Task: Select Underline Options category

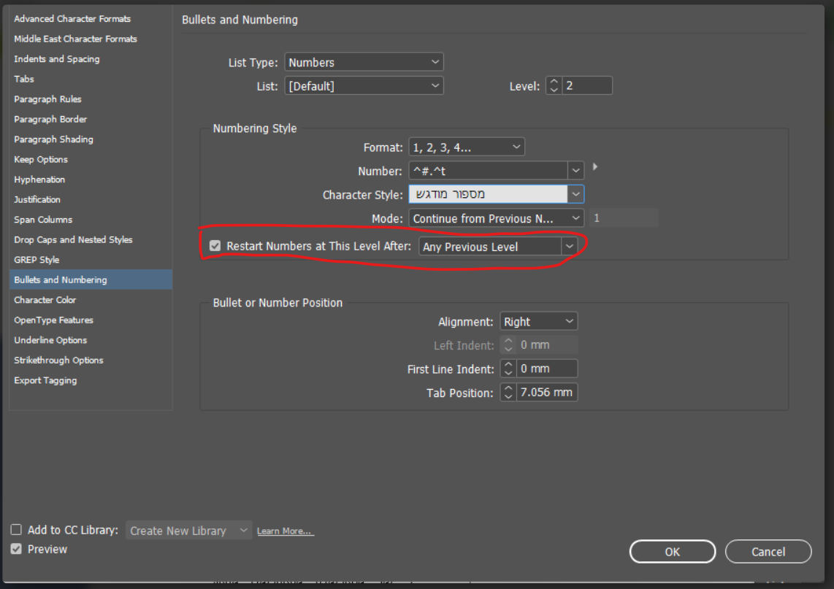Action: point(50,340)
